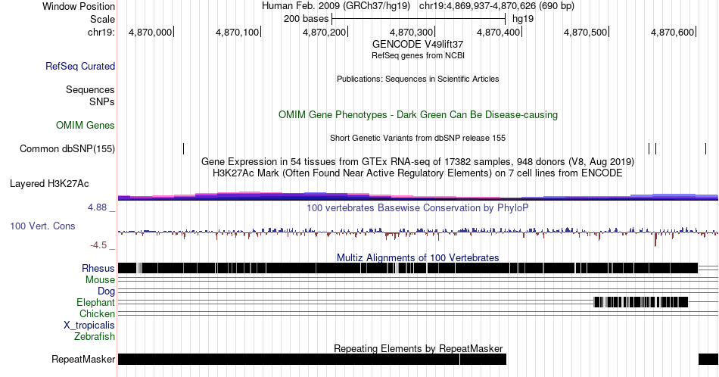This screenshot has height=377, width=719.
Task: Click the RefSeq genes from NCBI title
Action: pos(418,55)
